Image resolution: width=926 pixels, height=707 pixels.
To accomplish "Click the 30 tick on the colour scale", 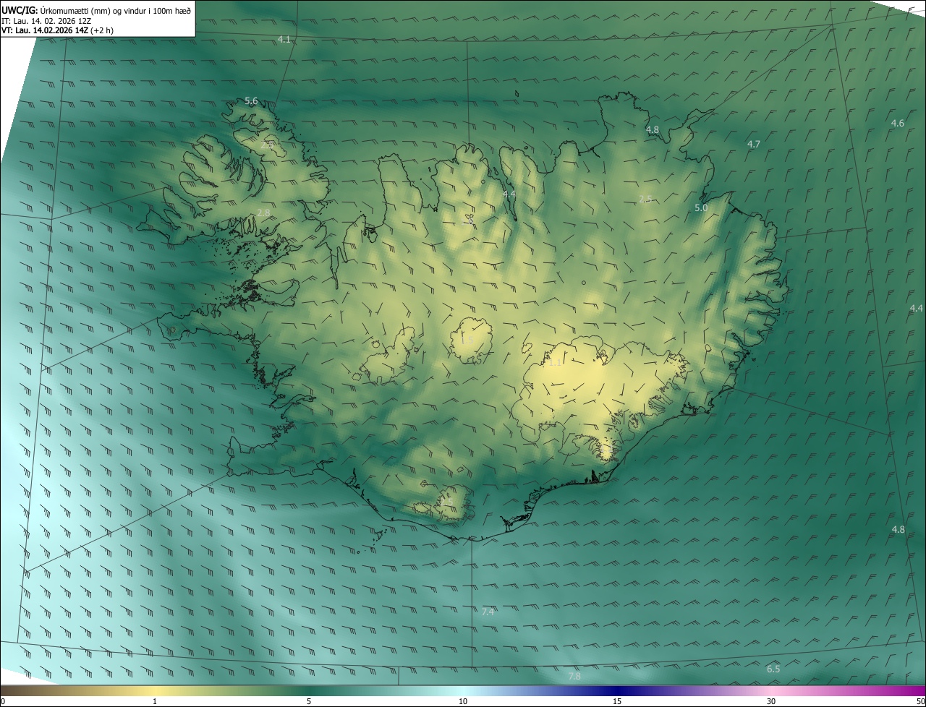I will click(x=771, y=701).
